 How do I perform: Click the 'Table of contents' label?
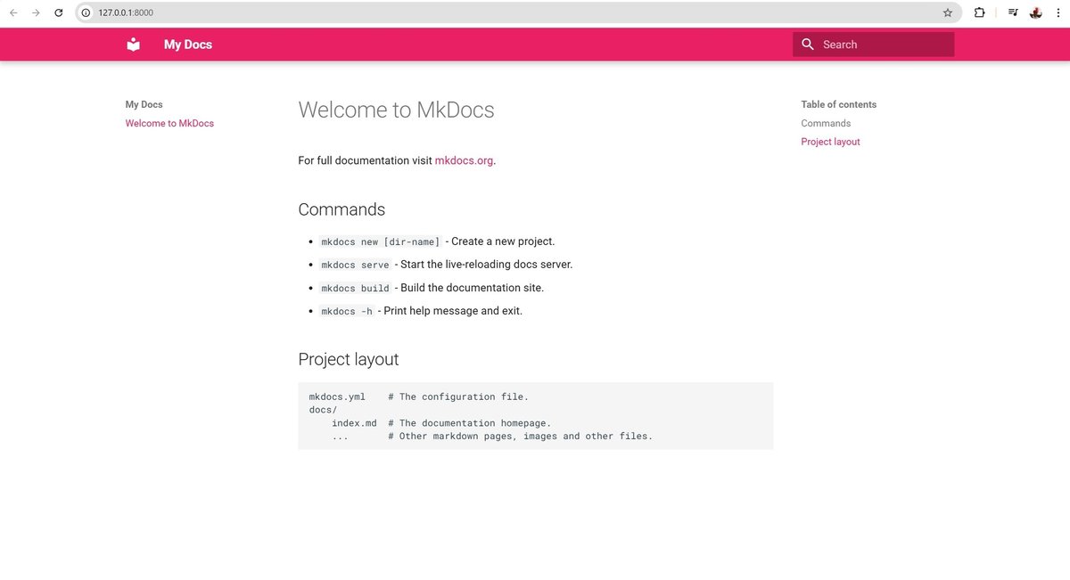coord(838,105)
